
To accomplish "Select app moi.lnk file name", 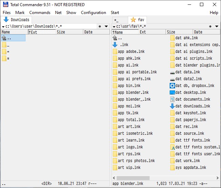I will [129, 106].
